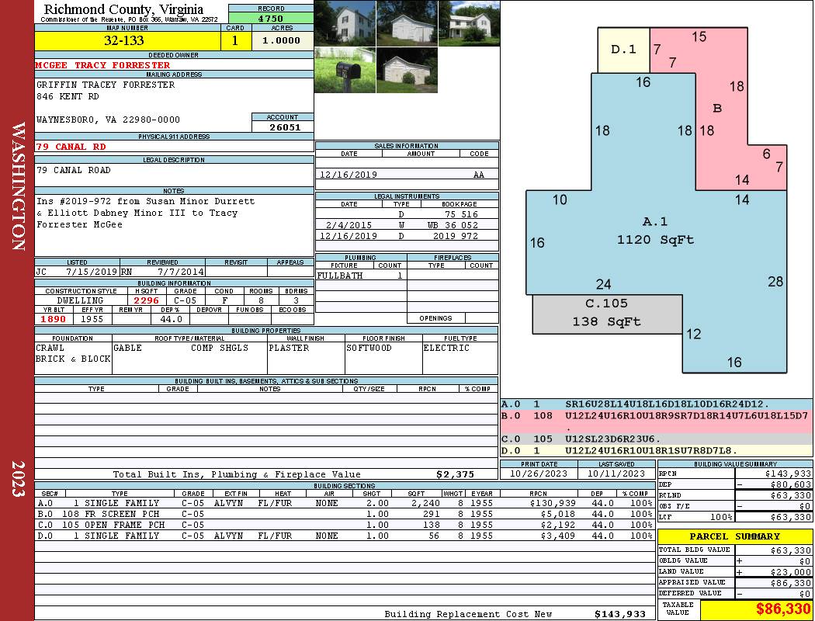Select the reviewed date 7/7/2014
Viewport: 815px width, 621px height.
tap(180, 272)
